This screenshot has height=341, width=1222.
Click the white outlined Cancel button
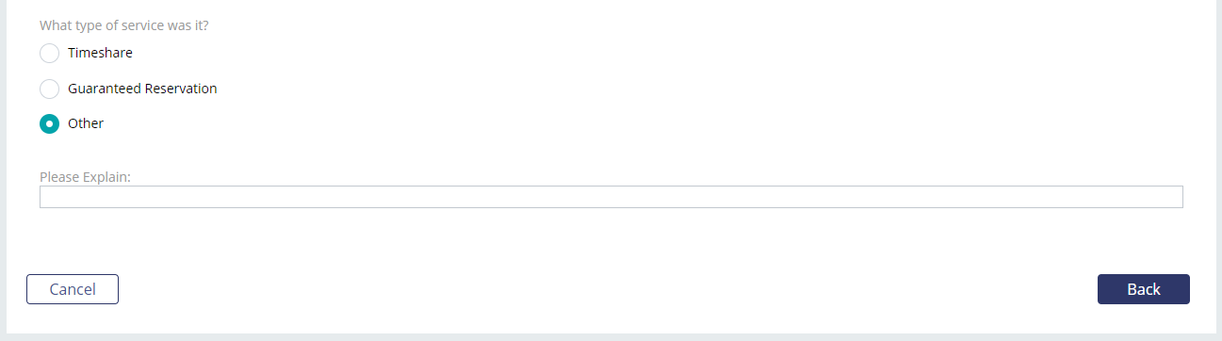pyautogui.click(x=73, y=289)
